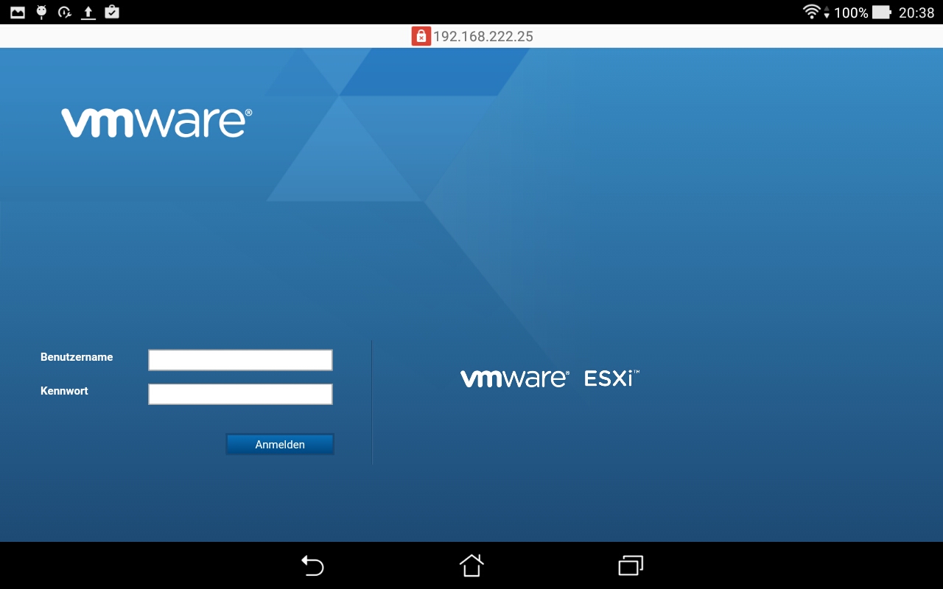The width and height of the screenshot is (943, 589).
Task: Tap the briefcase checkmark notification icon
Action: (x=112, y=12)
